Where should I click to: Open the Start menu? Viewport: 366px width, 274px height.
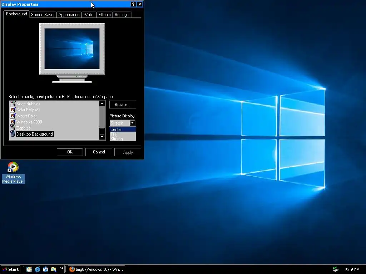pos(10,269)
